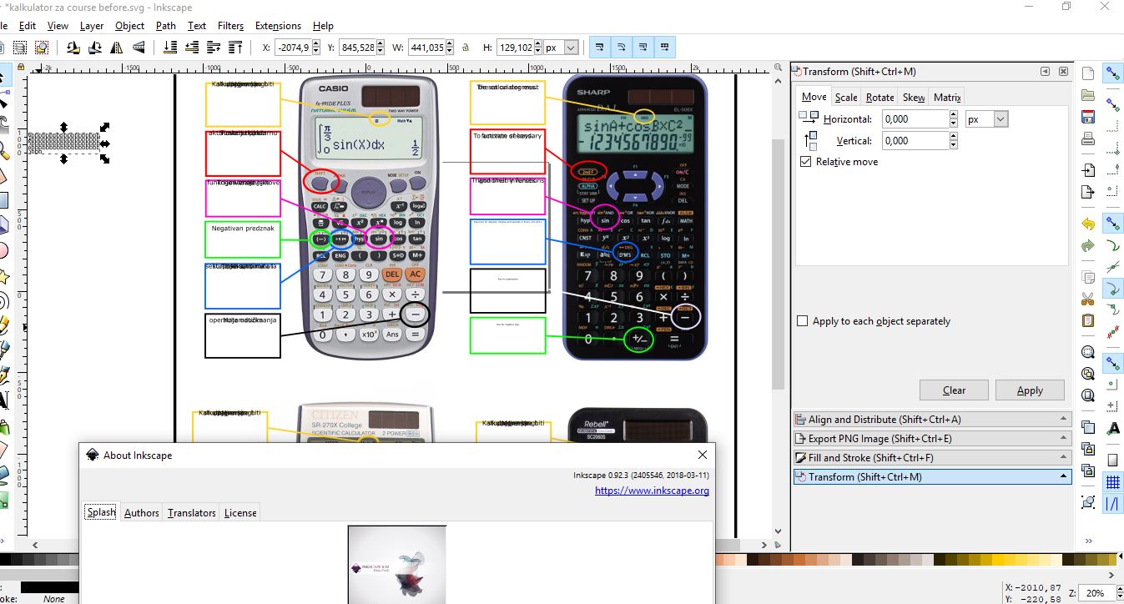Toggle scale stroke width with object

coord(600,47)
